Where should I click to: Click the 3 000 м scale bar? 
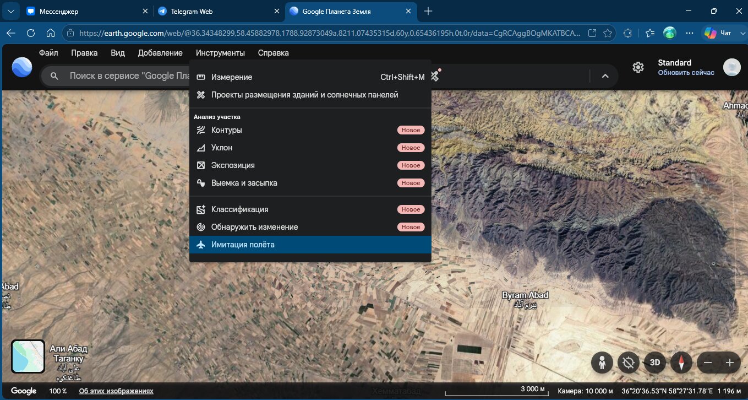coord(495,392)
